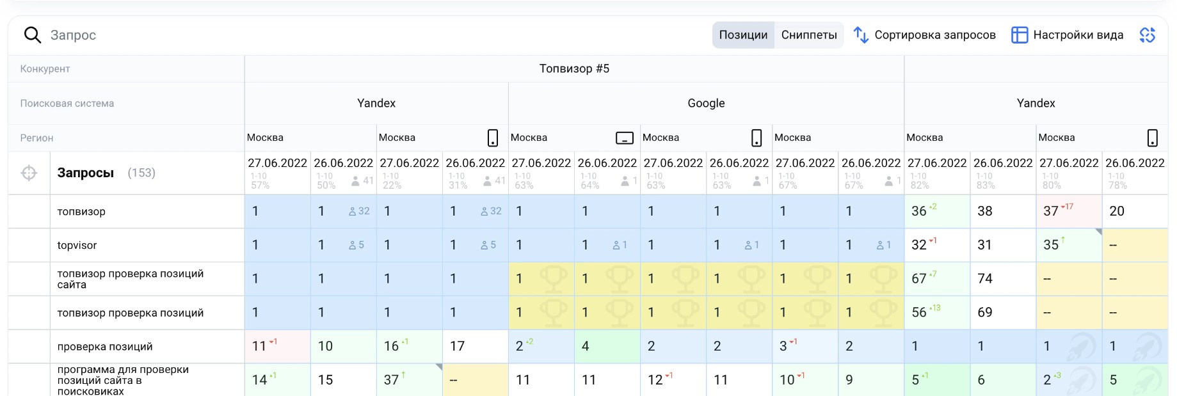Click position 31 in topvisor row
This screenshot has width=1177, height=396.
click(985, 245)
